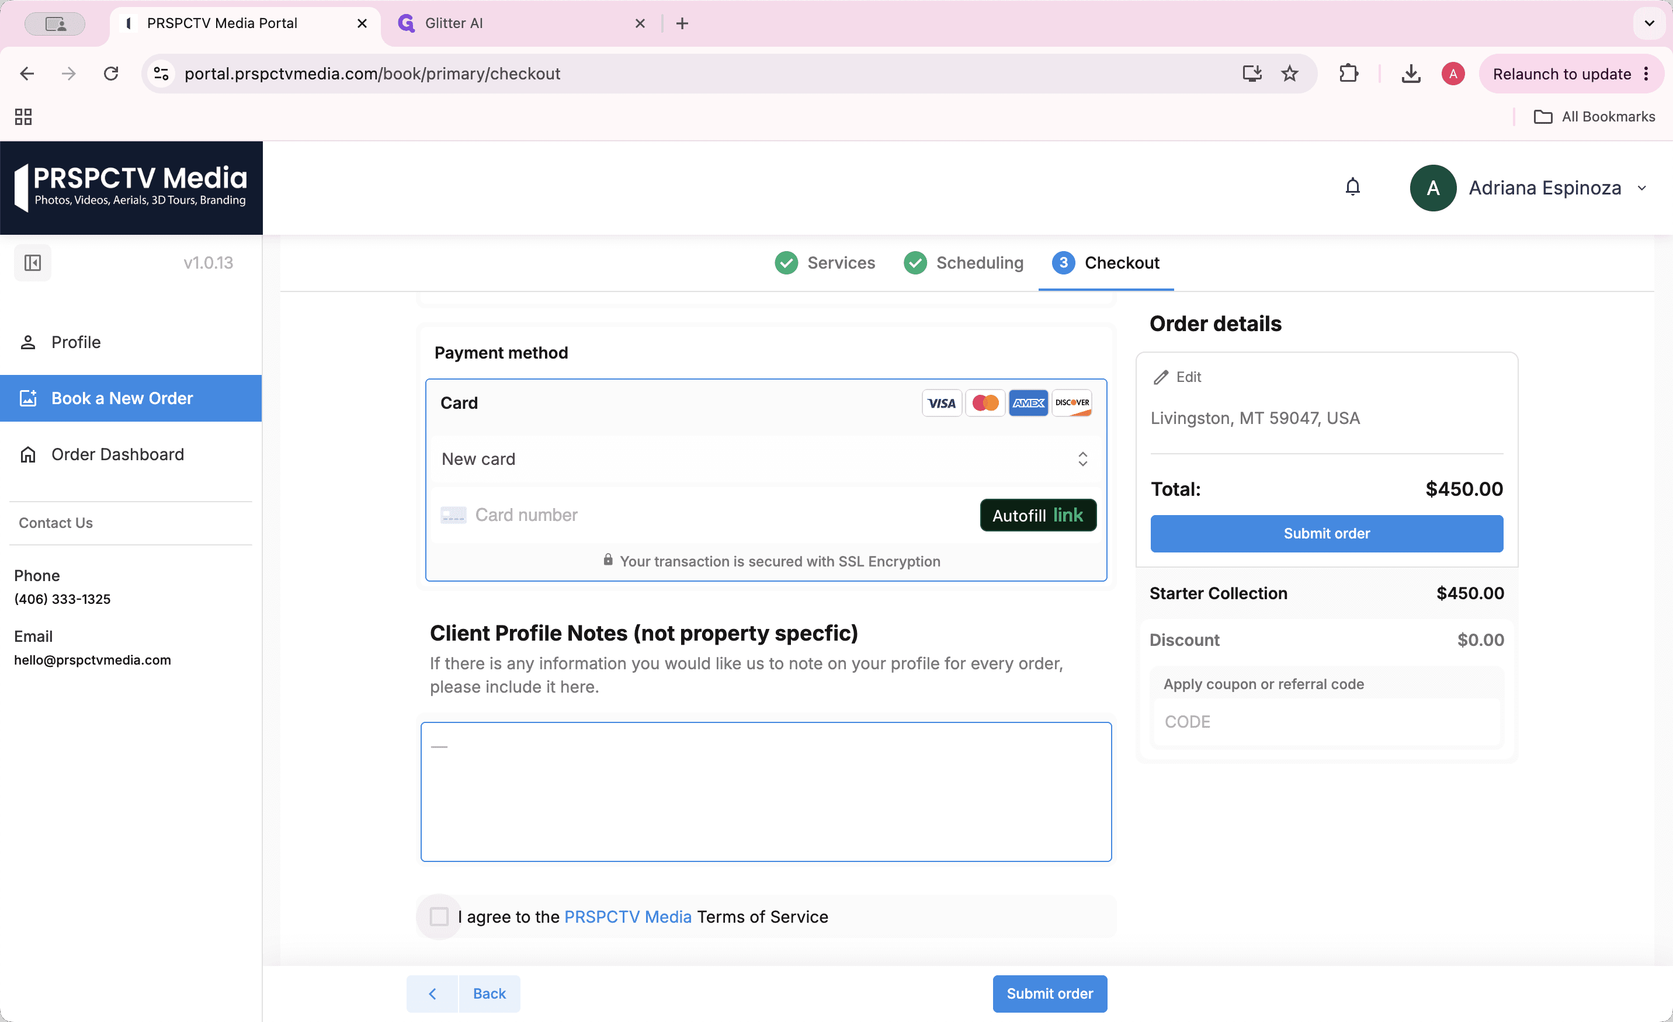Open browser downloads
Viewport: 1673px width, 1022px height.
pyautogui.click(x=1411, y=73)
